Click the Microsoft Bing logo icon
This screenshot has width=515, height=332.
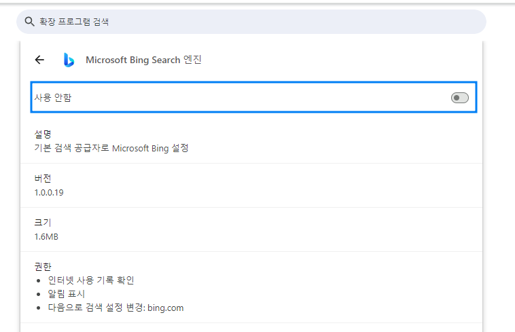[x=69, y=60]
